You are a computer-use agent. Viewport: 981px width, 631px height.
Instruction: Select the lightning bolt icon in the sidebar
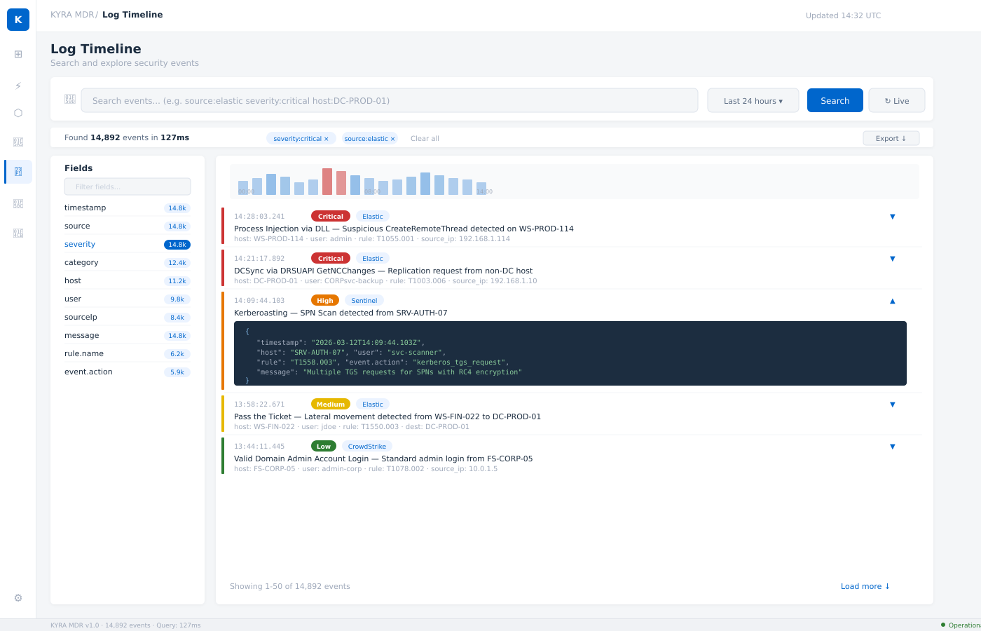pyautogui.click(x=18, y=86)
